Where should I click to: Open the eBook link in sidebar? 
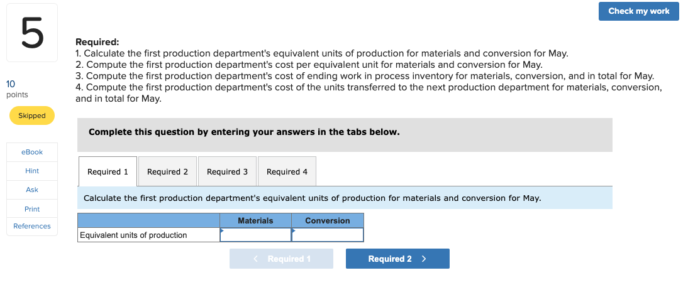click(31, 152)
